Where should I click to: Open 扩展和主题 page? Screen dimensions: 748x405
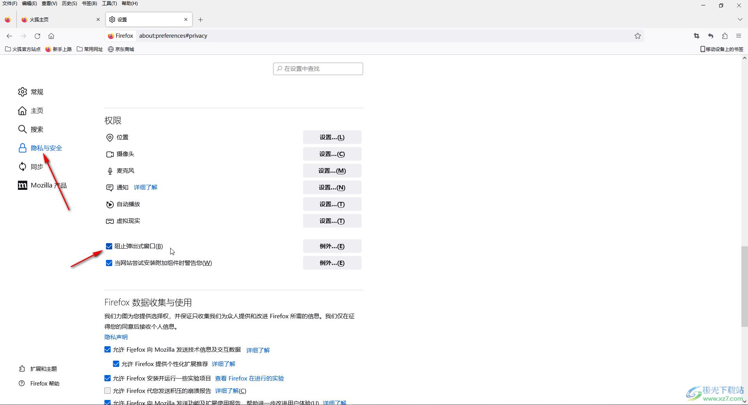[38, 368]
